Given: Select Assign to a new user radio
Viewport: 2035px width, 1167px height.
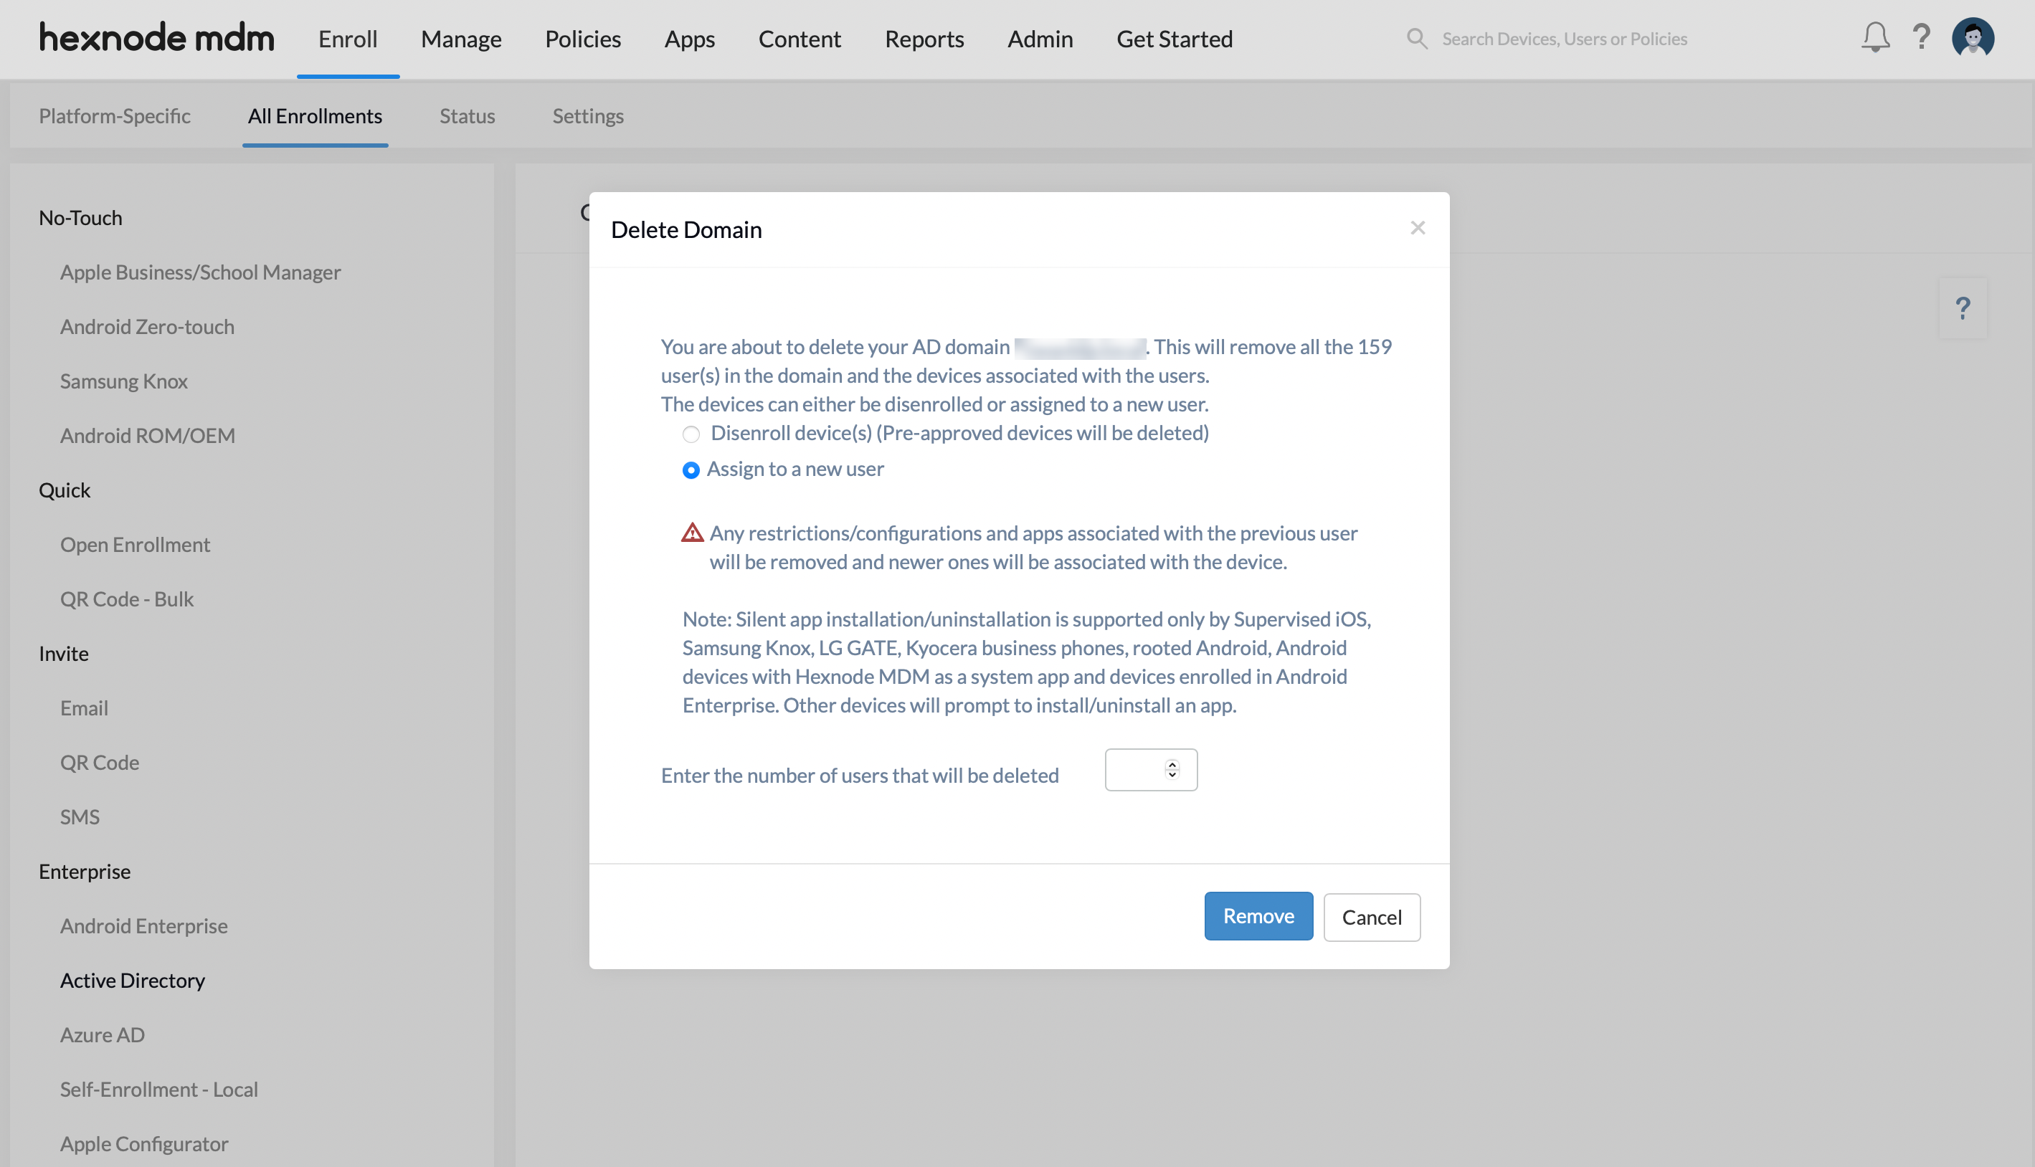Looking at the screenshot, I should tap(691, 470).
